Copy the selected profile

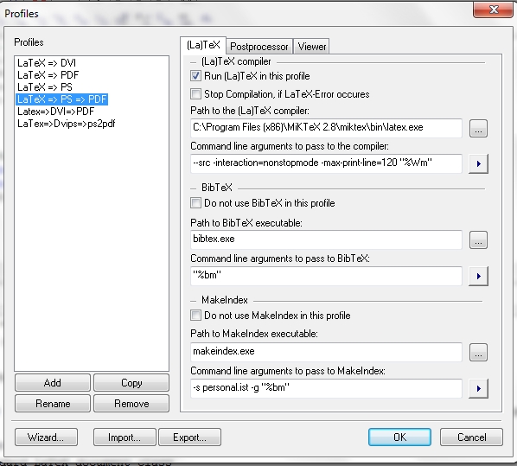pyautogui.click(x=131, y=382)
